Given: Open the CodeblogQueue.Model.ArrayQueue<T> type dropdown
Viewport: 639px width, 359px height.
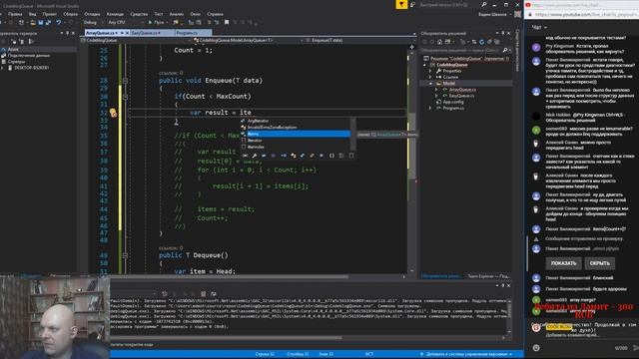Looking at the screenshot, I should (x=248, y=40).
